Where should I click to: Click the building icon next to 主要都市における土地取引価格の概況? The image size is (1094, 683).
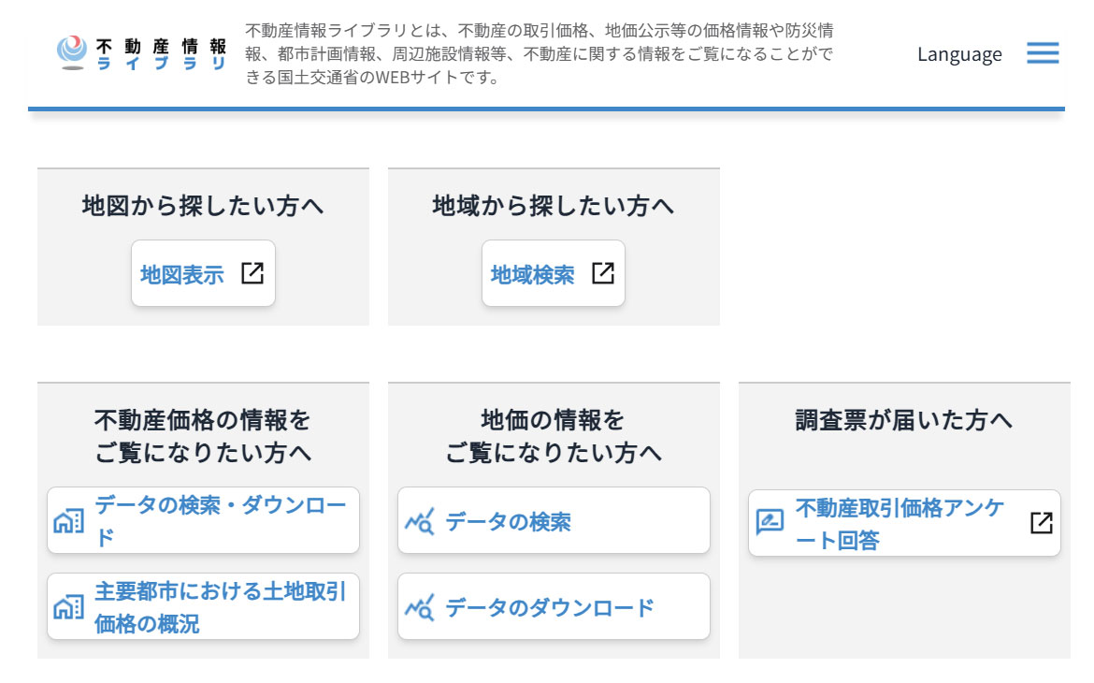(70, 605)
